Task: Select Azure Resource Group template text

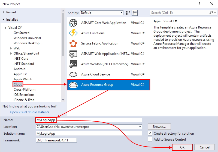Action: (97, 85)
